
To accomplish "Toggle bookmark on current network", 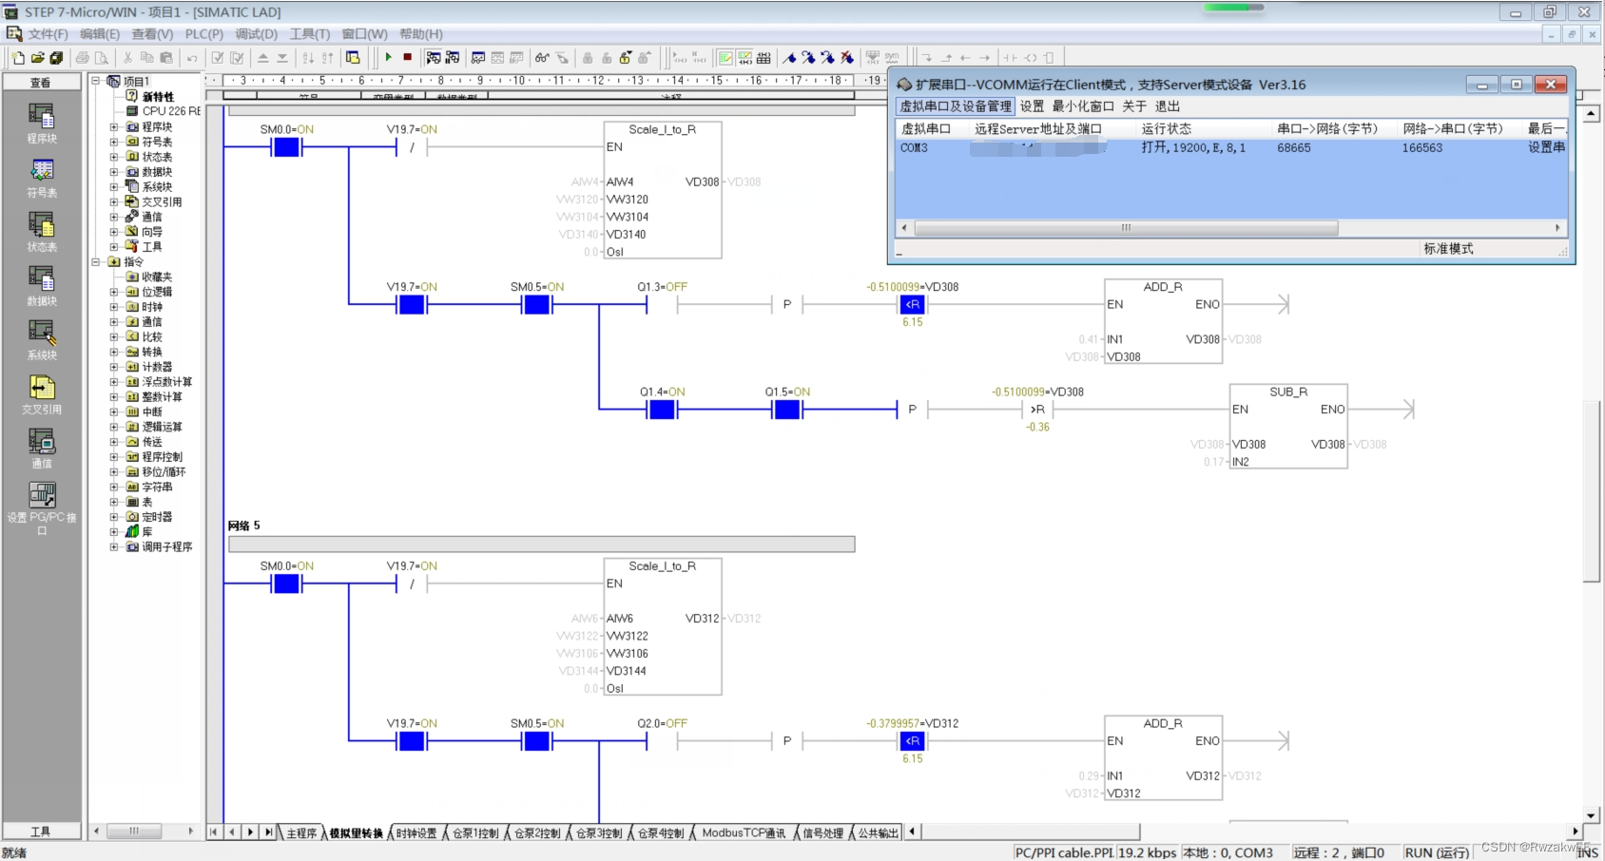I will [x=789, y=58].
